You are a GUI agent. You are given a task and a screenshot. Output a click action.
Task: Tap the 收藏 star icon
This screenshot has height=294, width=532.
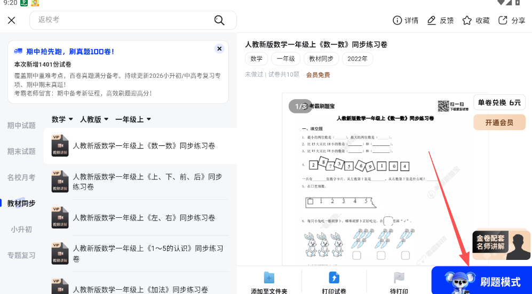coord(467,20)
